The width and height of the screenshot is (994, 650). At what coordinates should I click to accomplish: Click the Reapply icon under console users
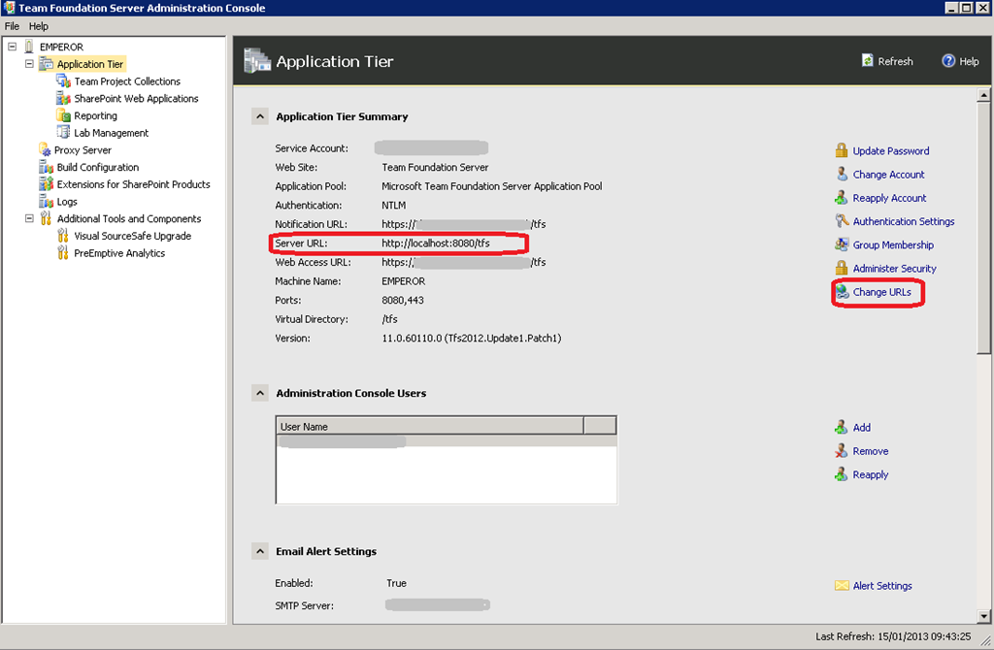pyautogui.click(x=842, y=473)
